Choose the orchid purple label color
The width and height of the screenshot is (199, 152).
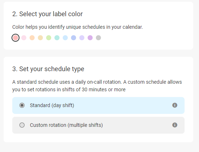pos(90,38)
